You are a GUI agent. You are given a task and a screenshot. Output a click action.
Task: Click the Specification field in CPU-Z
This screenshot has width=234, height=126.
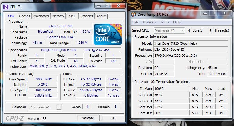(75, 50)
